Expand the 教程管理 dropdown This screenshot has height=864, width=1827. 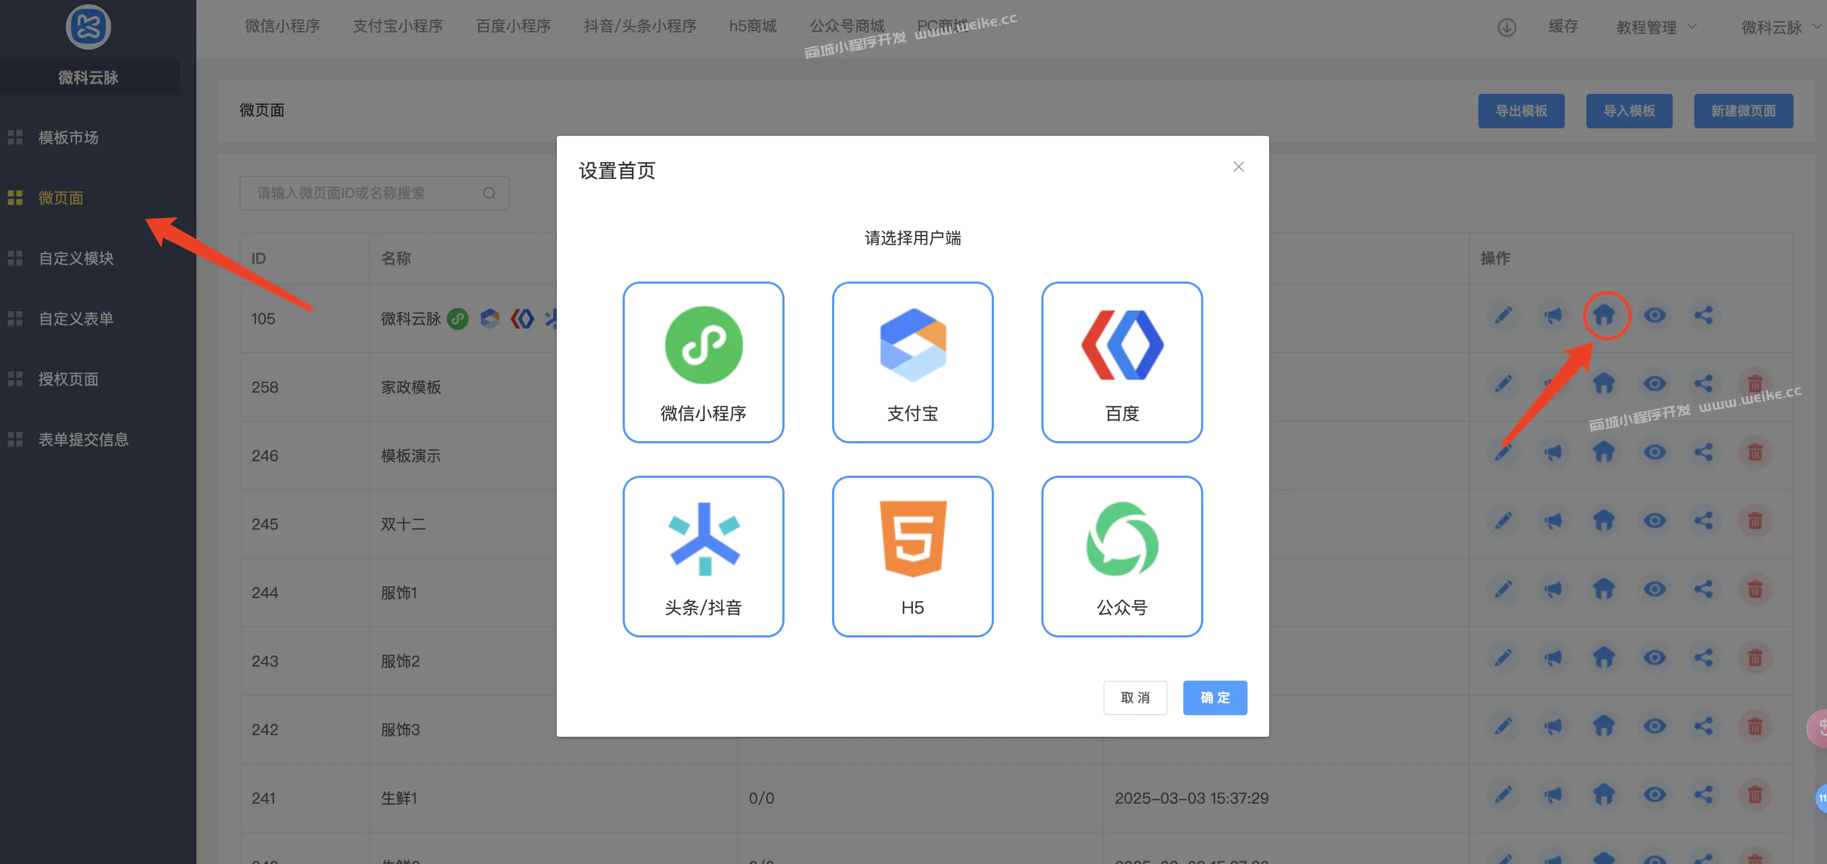(1656, 28)
